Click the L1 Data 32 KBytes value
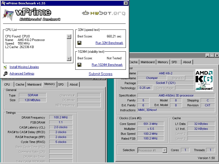The height and width of the screenshot is (164, 219). click(x=201, y=124)
